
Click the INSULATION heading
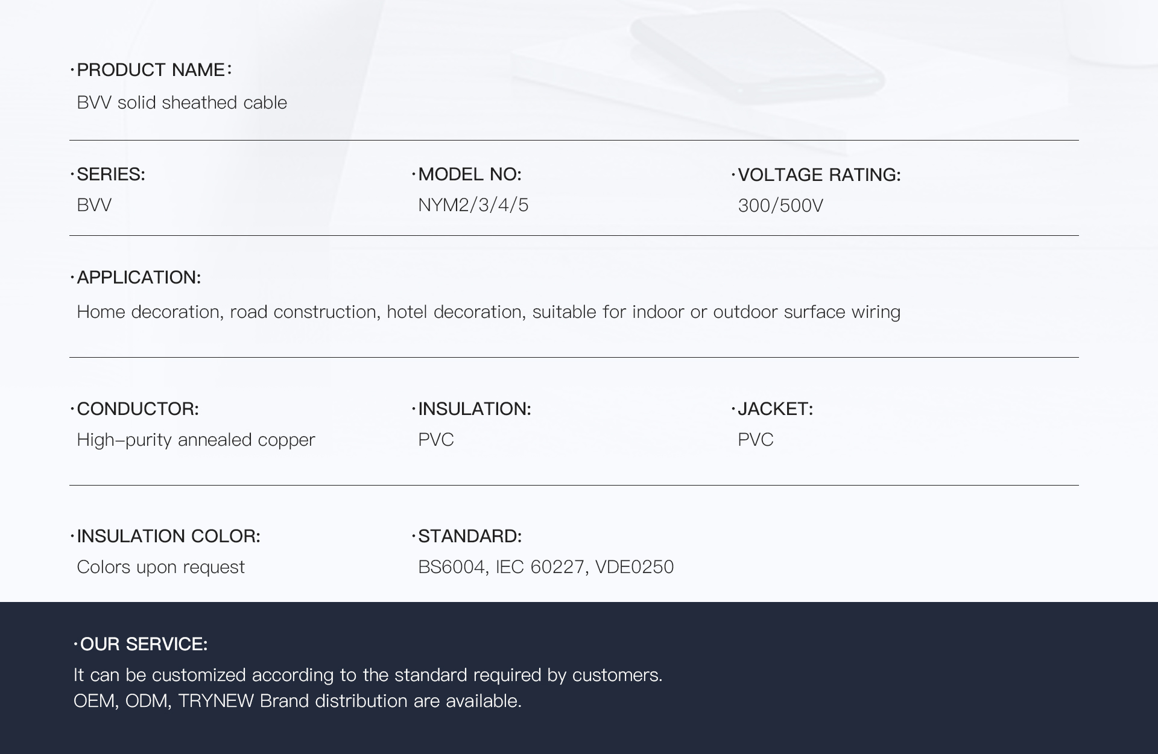pos(471,409)
